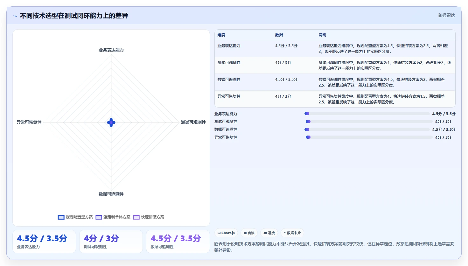468x266 pixels.
Task: Click the 异常可恢复性 radar axis label
Action: (29, 122)
